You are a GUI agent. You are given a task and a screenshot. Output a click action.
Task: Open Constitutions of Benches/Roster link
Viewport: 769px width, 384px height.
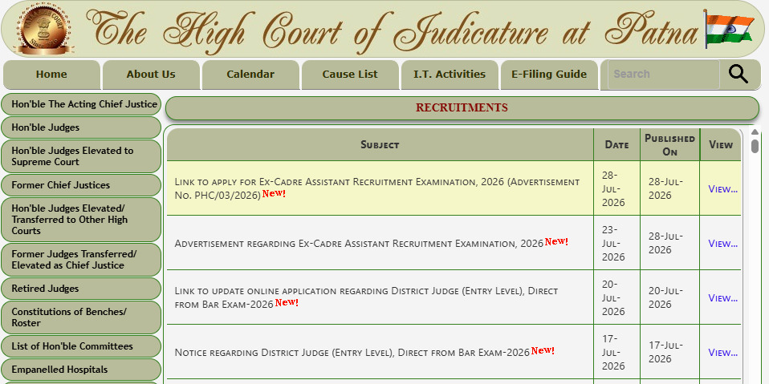click(x=81, y=317)
